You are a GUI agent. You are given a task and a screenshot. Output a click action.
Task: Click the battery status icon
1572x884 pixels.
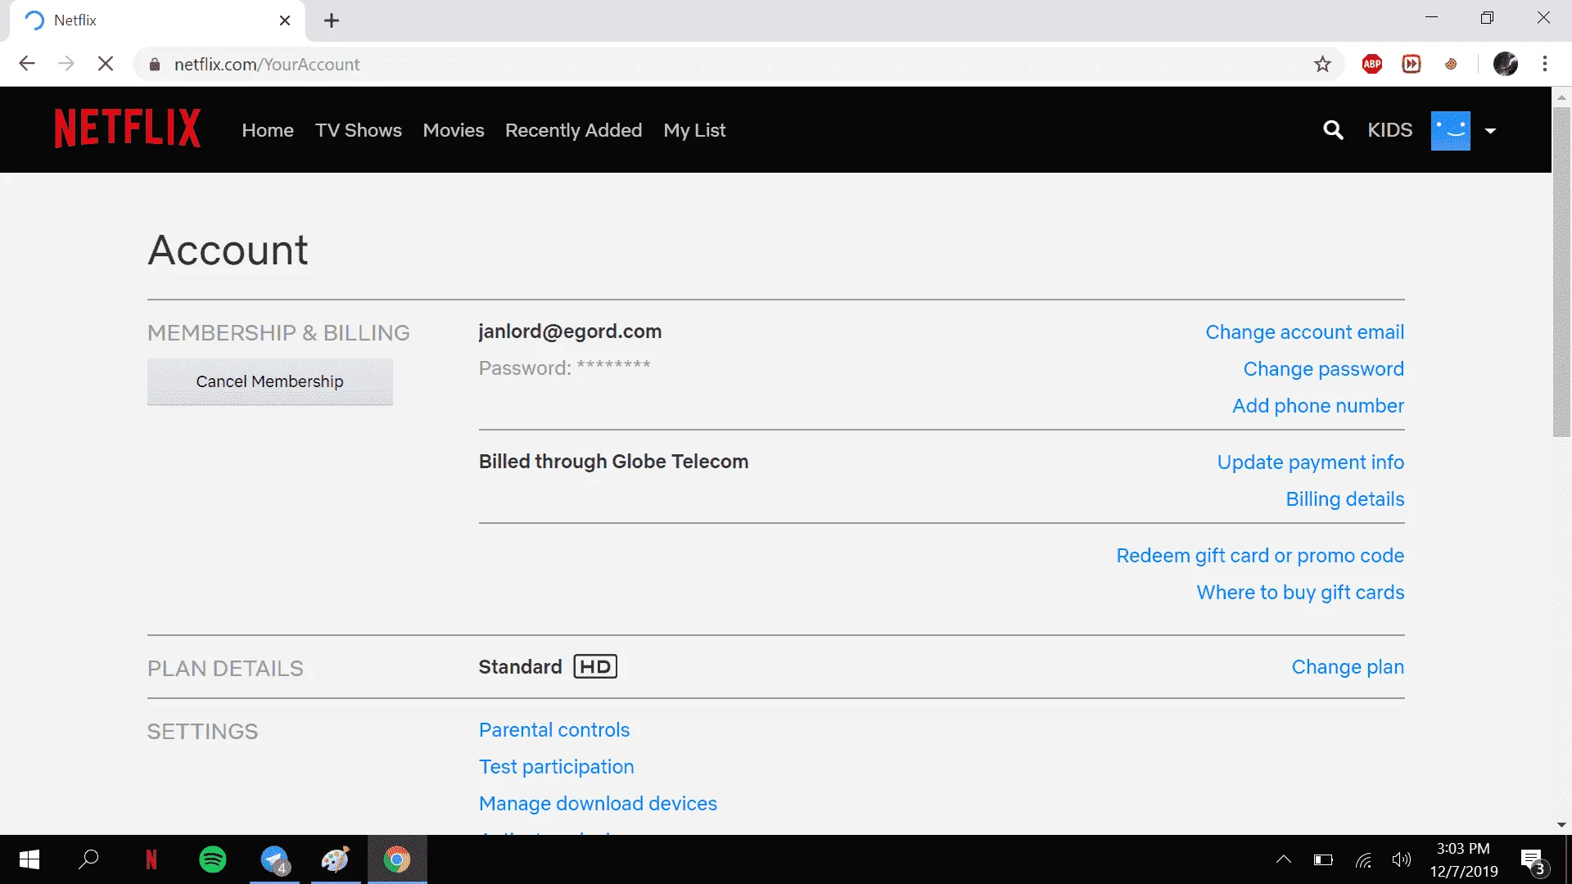pyautogui.click(x=1323, y=859)
